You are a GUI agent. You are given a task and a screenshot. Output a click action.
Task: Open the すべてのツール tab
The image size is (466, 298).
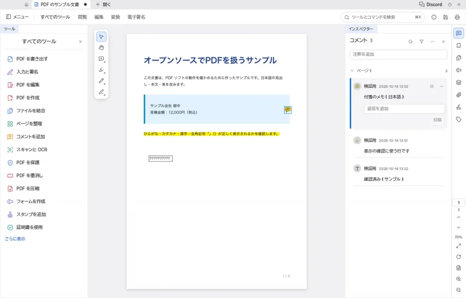(x=55, y=17)
